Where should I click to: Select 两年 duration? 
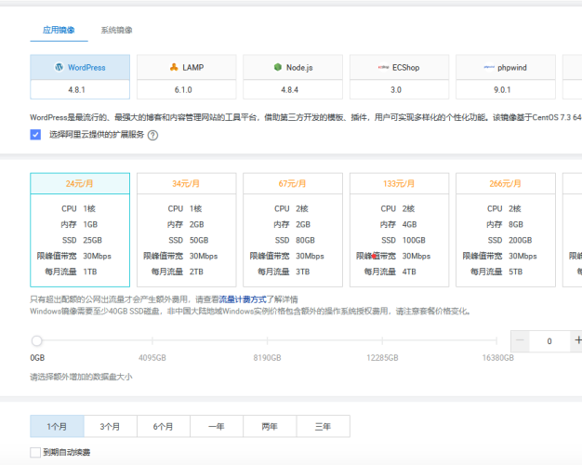coord(270,426)
